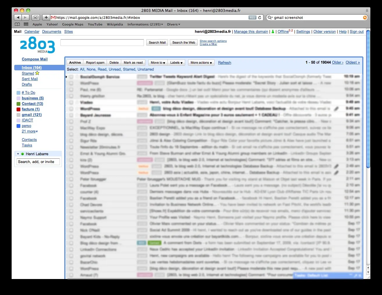Go back with the Safari back arrow

(18, 17)
